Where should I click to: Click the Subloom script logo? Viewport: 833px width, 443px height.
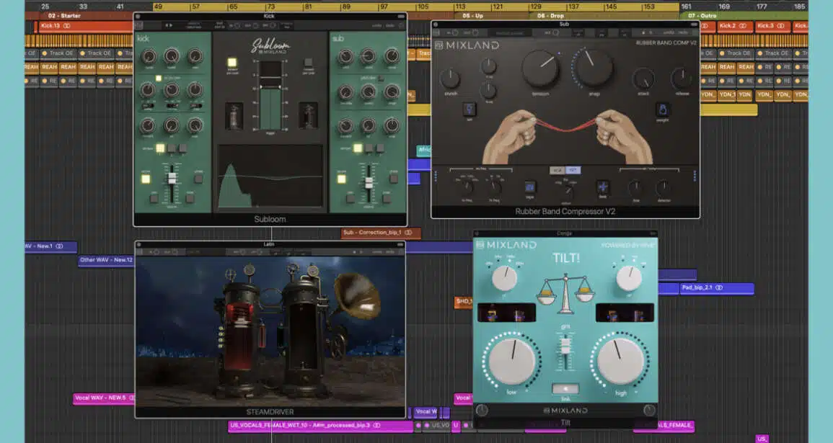pos(270,45)
